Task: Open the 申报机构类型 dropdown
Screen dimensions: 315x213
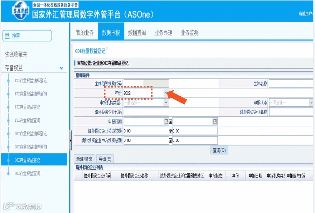Action: [166, 103]
